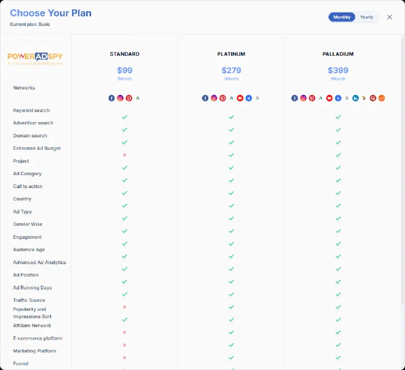Click the Facebook icon under Standard plan
Image resolution: width=405 pixels, height=370 pixels.
(x=111, y=98)
